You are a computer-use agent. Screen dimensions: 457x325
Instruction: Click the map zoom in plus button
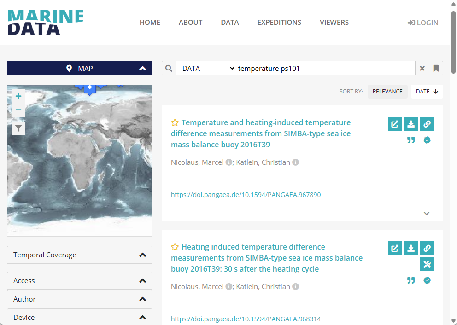pos(18,96)
